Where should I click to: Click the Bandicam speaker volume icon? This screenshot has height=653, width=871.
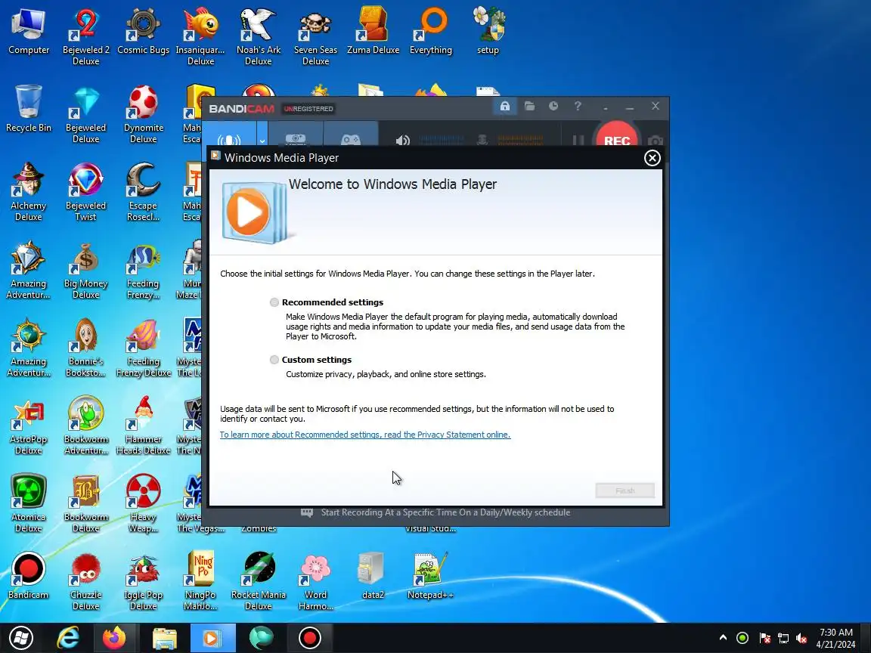403,140
